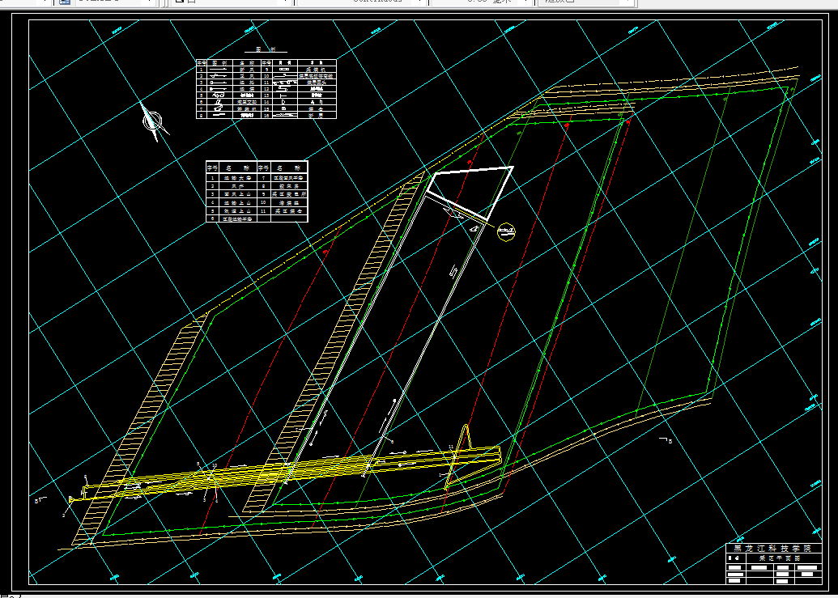The height and width of the screenshot is (598, 838).
Task: Click 风井 cell in the name table
Action: 238,186
